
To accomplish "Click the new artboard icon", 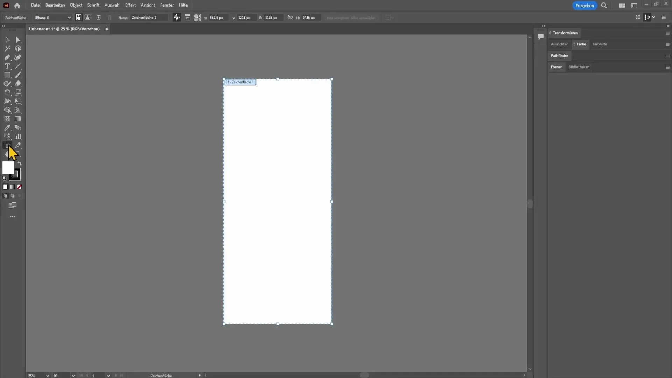I will pyautogui.click(x=98, y=17).
